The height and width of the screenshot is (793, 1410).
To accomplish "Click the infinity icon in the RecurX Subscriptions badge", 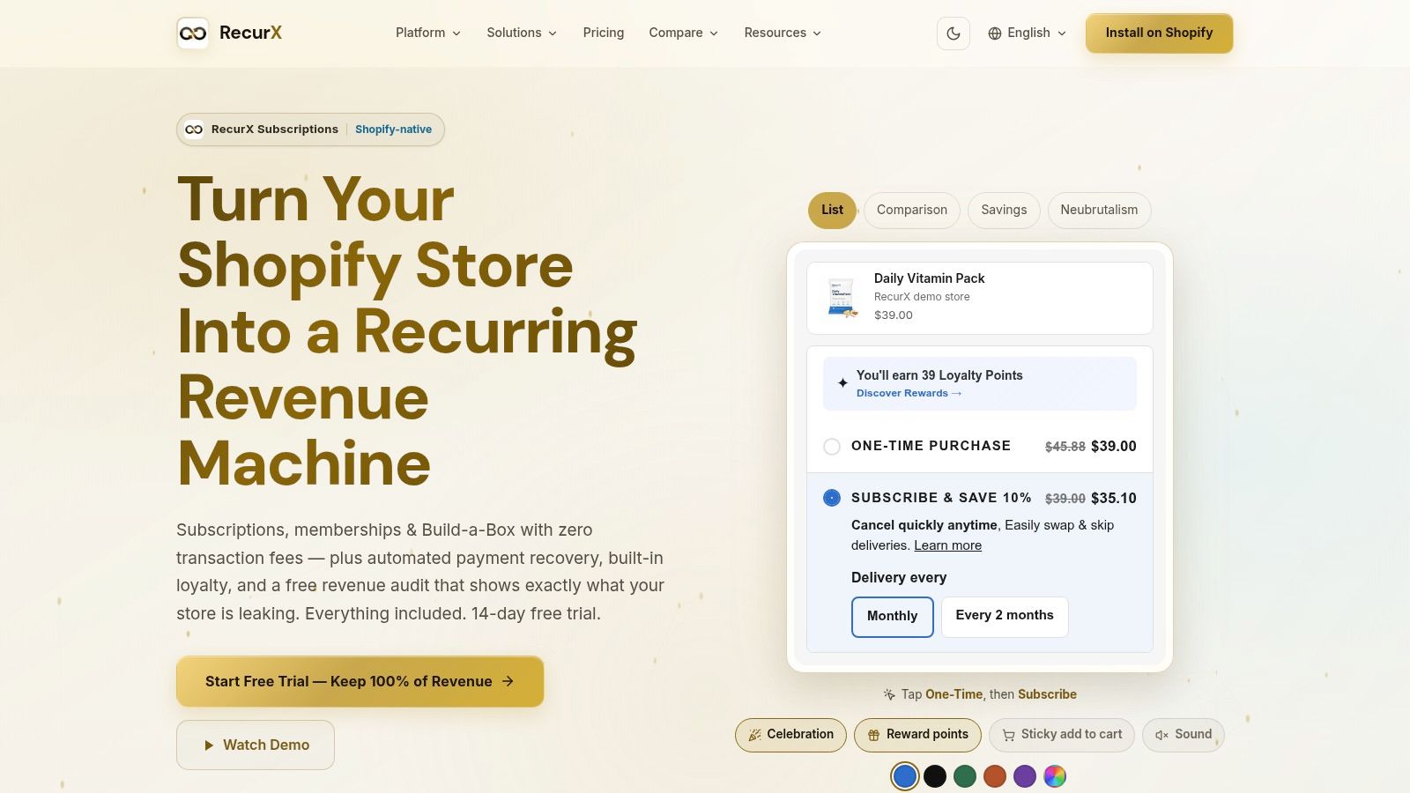I will click(x=194, y=130).
